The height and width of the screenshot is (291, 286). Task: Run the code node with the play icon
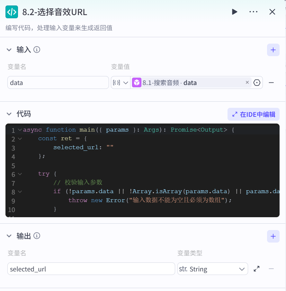(235, 12)
